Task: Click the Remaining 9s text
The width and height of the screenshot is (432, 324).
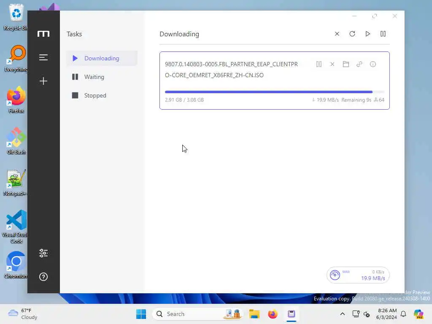Action: point(356,100)
